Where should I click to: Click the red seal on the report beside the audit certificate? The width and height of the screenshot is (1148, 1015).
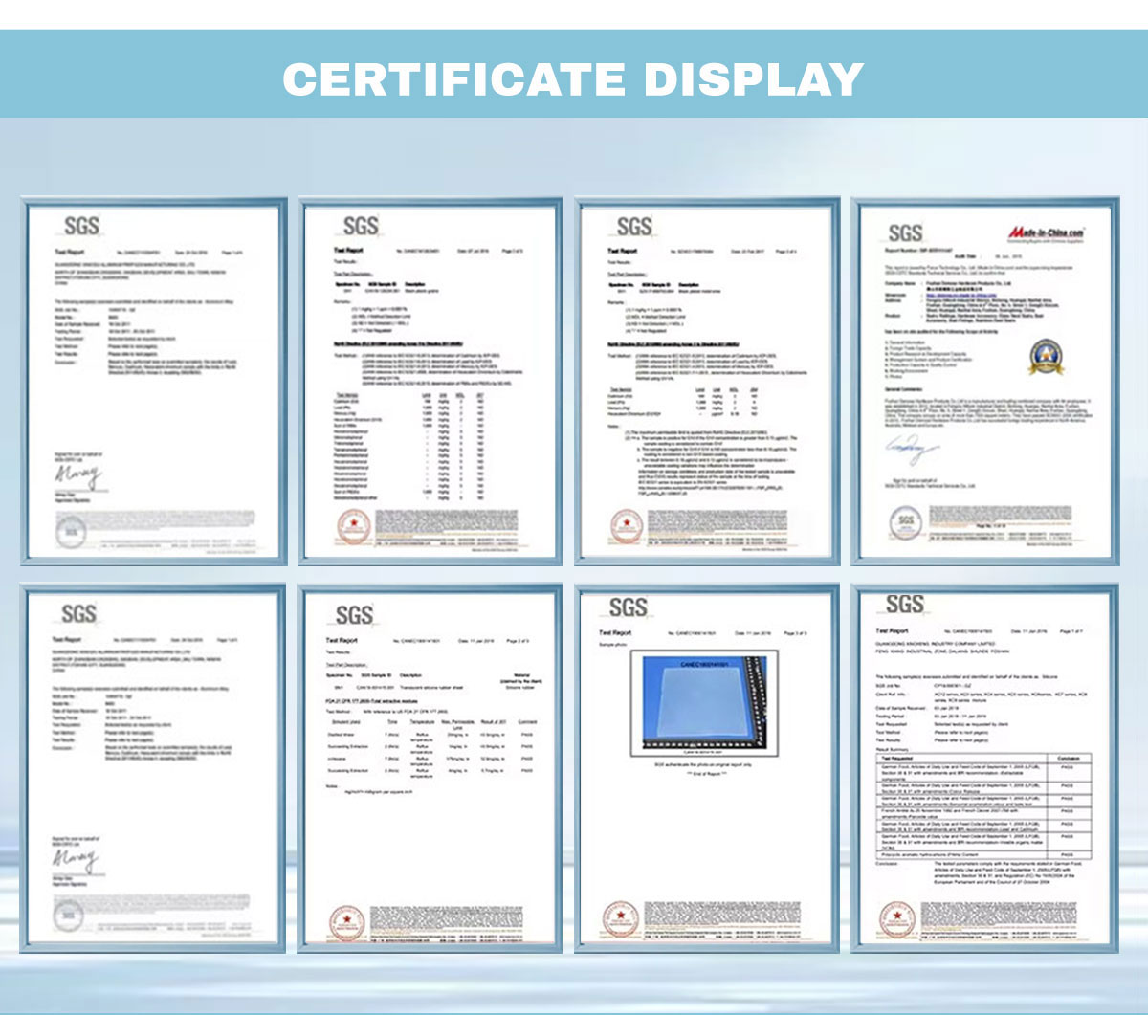(x=627, y=526)
